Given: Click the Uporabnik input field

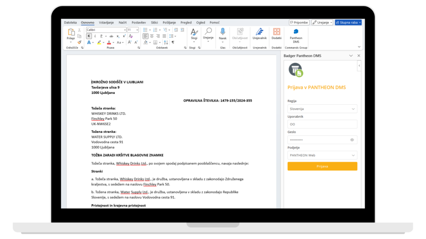Looking at the screenshot, I should [x=322, y=124].
